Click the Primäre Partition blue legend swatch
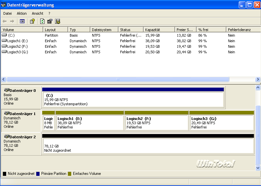The width and height of the screenshot is (261, 186). [x=38, y=174]
